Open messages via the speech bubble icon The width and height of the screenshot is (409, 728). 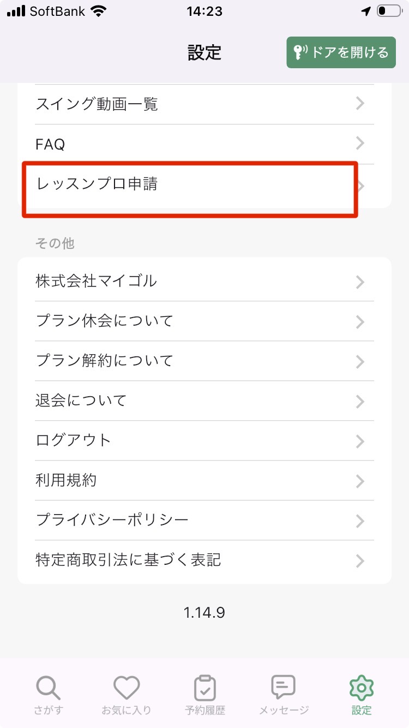click(x=284, y=688)
